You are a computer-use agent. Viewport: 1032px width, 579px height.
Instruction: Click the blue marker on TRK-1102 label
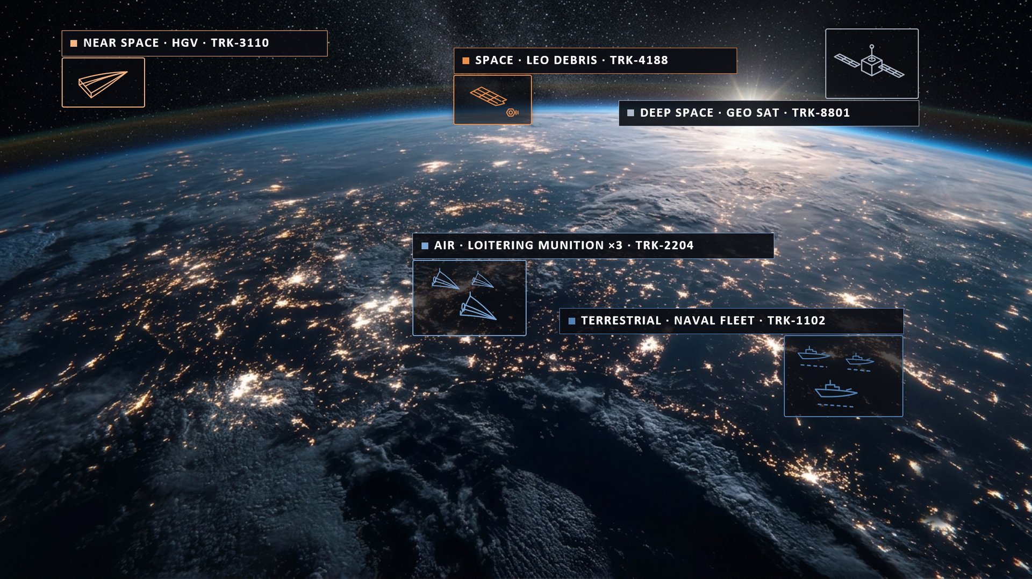(572, 321)
